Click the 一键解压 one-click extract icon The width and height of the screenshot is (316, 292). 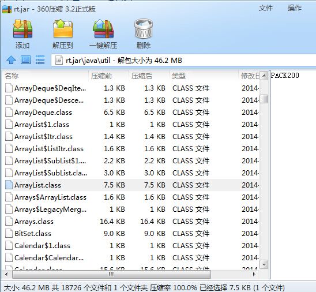[103, 29]
